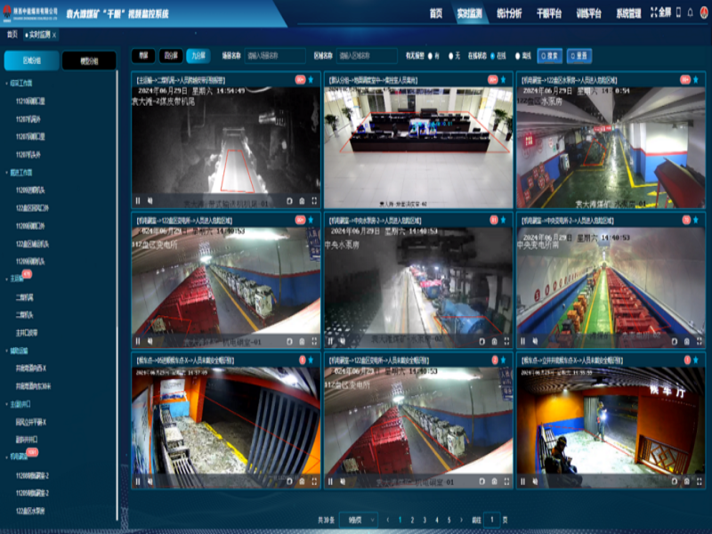
Task: Click the 重置 reset button
Action: (579, 55)
